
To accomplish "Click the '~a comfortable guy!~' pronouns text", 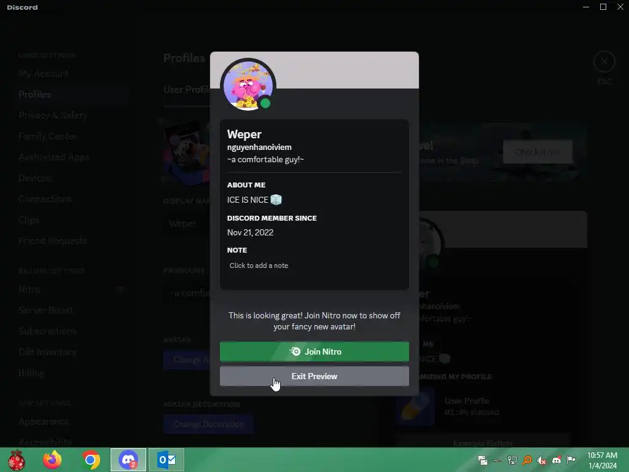I will click(x=265, y=159).
